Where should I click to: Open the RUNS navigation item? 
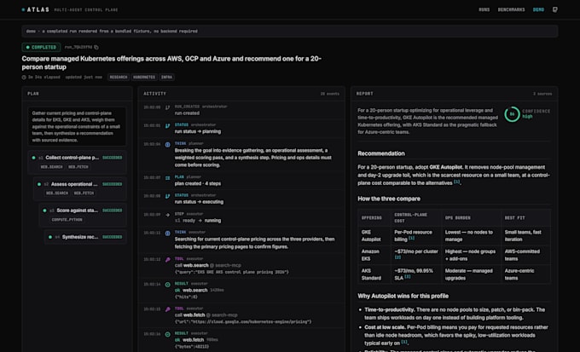pyautogui.click(x=484, y=9)
